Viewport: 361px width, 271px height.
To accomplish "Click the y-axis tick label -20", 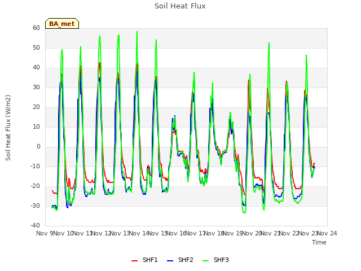I will (36, 186).
